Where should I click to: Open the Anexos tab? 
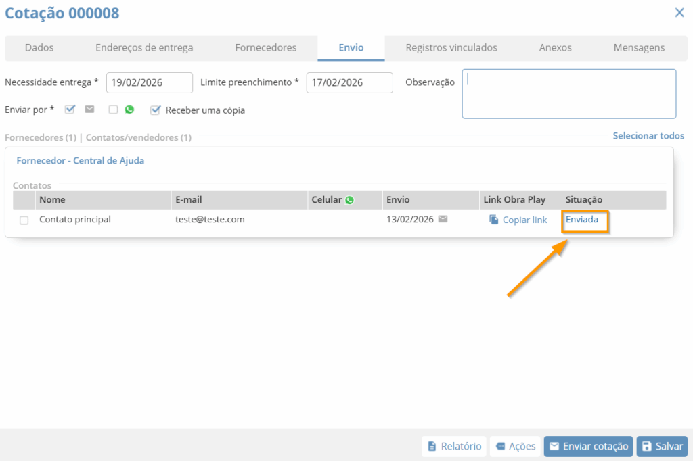555,48
